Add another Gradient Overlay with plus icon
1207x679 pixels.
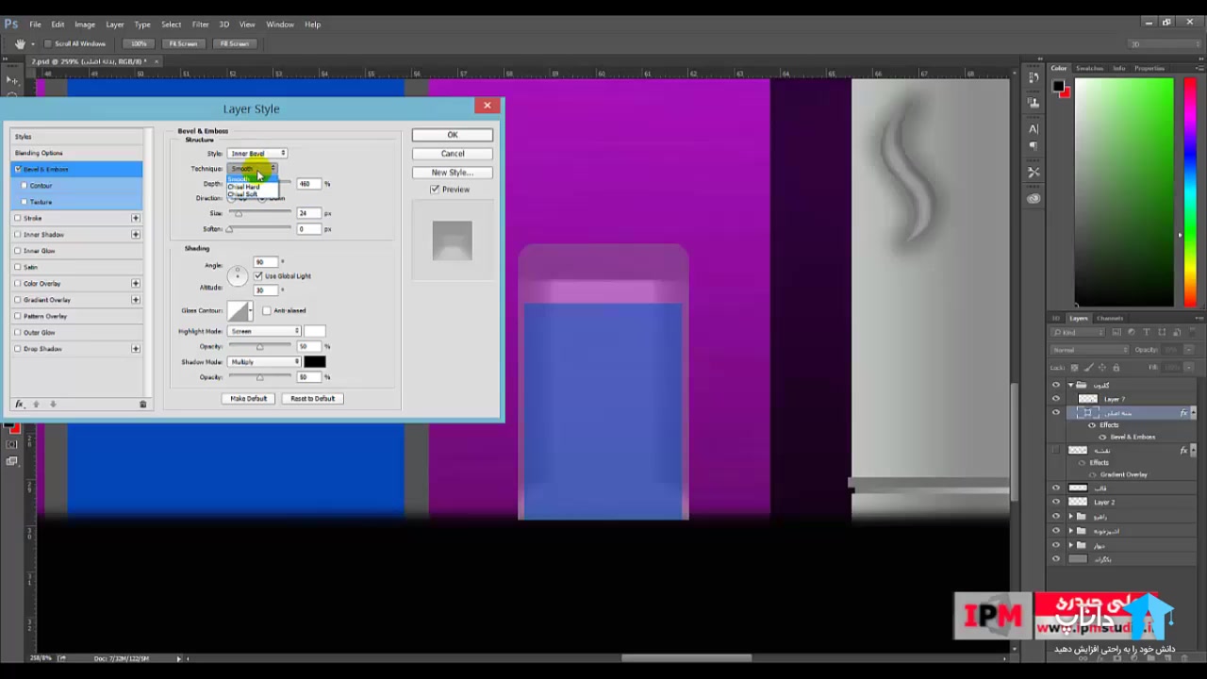click(x=136, y=300)
